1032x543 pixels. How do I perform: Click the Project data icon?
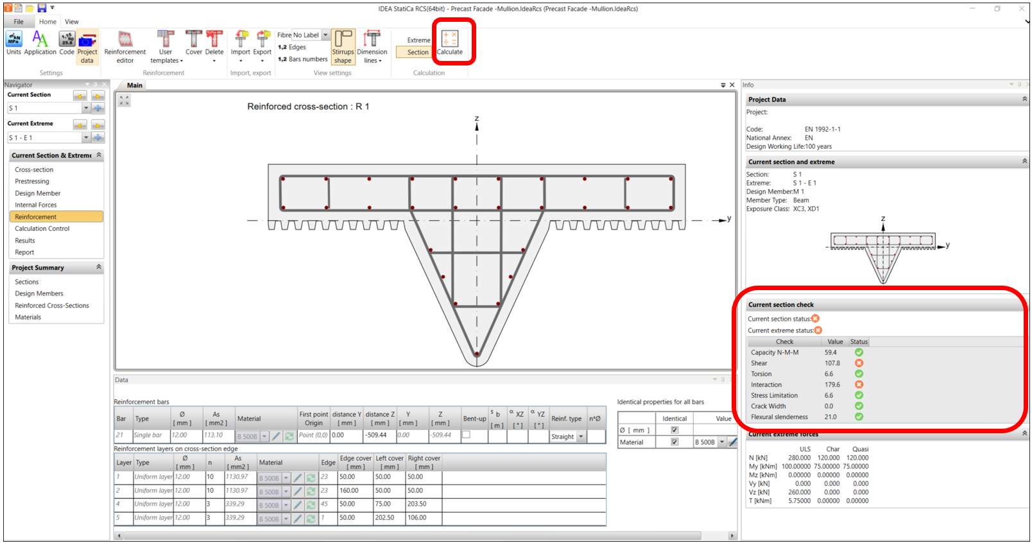[x=87, y=46]
